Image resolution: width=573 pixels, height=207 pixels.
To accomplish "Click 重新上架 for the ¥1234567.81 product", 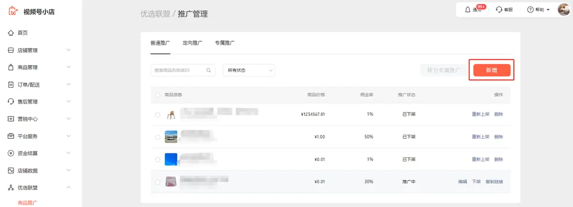I will (x=481, y=114).
